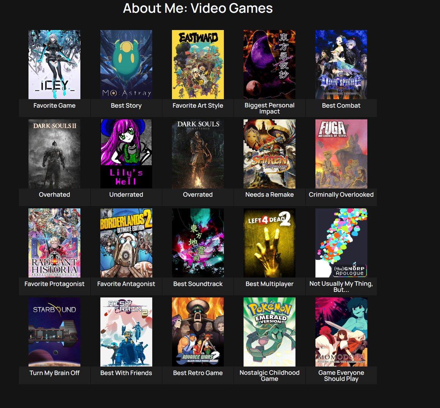Select the MO: Astray cover art

[x=126, y=64]
